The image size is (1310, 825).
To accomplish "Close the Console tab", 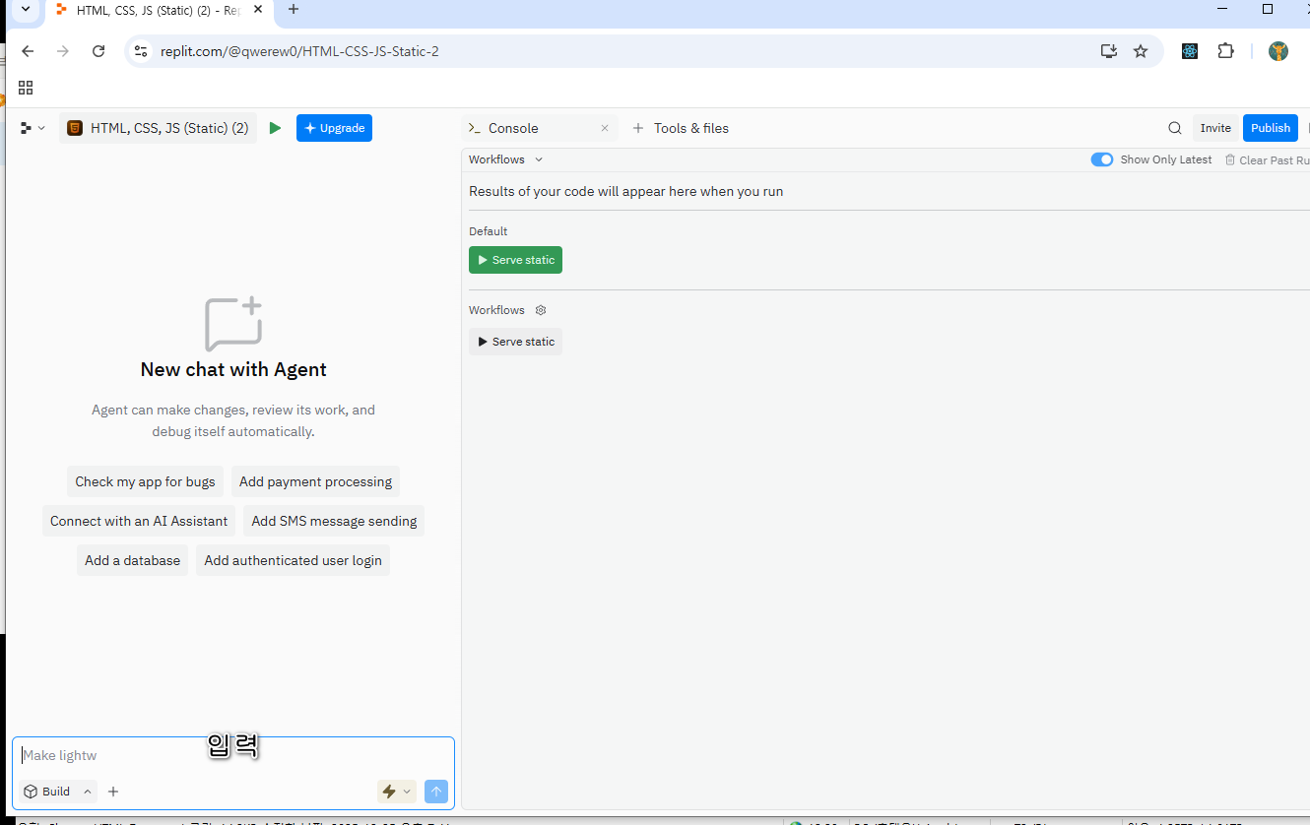I will pyautogui.click(x=605, y=128).
